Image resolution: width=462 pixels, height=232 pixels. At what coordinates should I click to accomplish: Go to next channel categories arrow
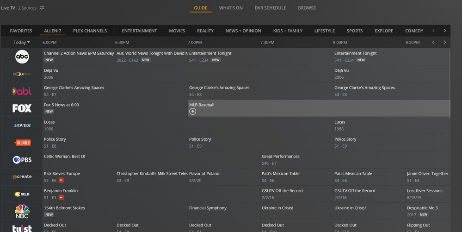[x=445, y=31]
